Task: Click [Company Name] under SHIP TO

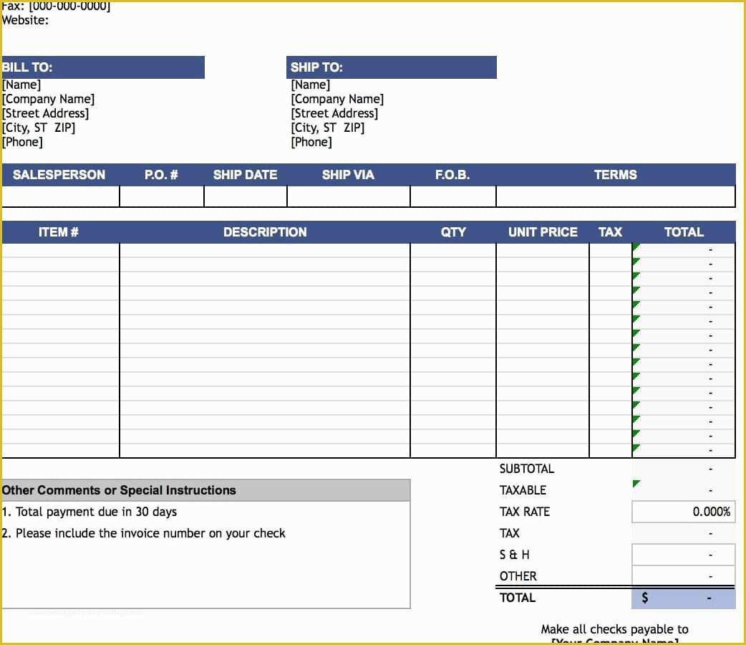Action: pos(337,99)
